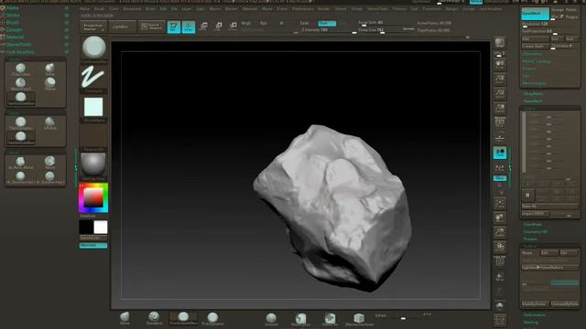Click the Rotate icon in top toolbar
This screenshot has height=329, width=586.
pyautogui.click(x=233, y=27)
